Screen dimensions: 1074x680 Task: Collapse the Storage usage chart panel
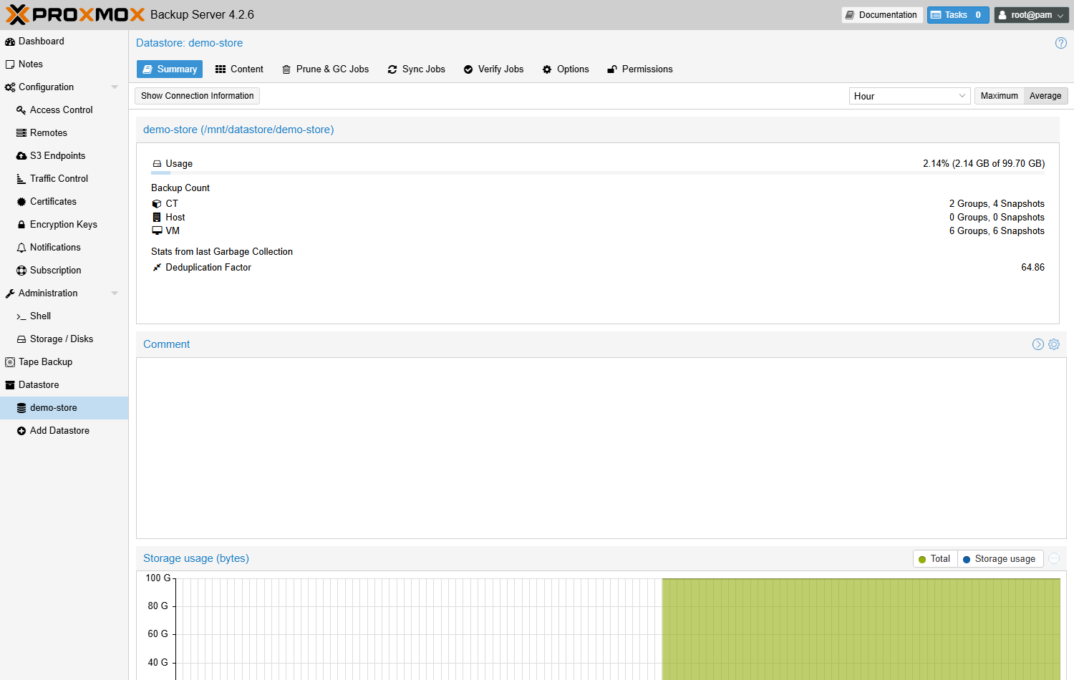1054,558
